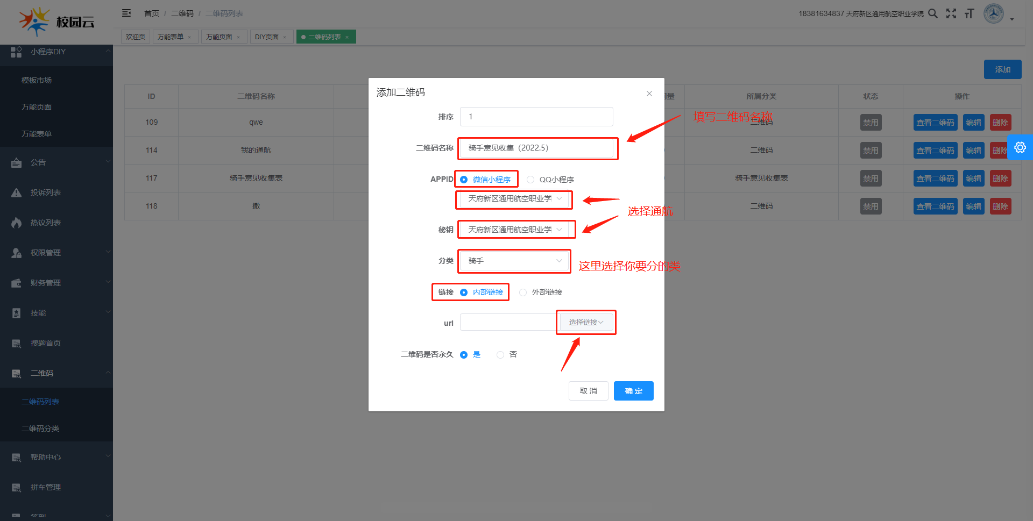Expand the 帮助中心 chevron
Image resolution: width=1033 pixels, height=521 pixels.
tap(108, 456)
